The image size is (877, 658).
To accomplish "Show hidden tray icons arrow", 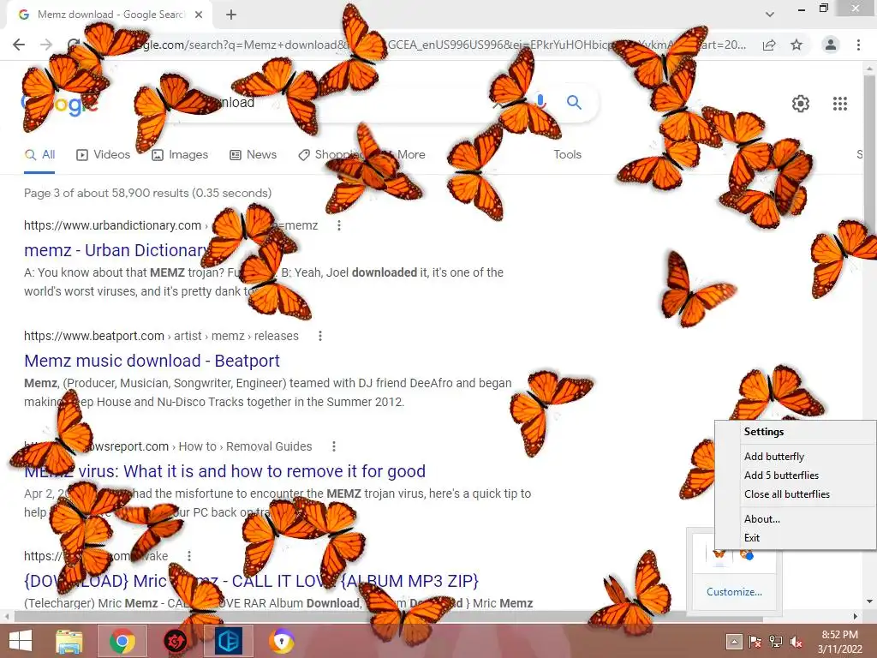I will pos(734,641).
